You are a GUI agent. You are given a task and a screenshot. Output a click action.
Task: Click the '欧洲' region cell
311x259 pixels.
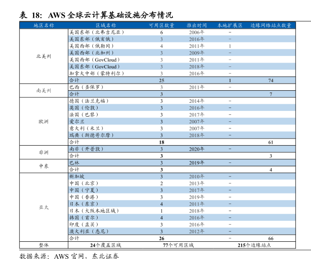pyautogui.click(x=44, y=122)
